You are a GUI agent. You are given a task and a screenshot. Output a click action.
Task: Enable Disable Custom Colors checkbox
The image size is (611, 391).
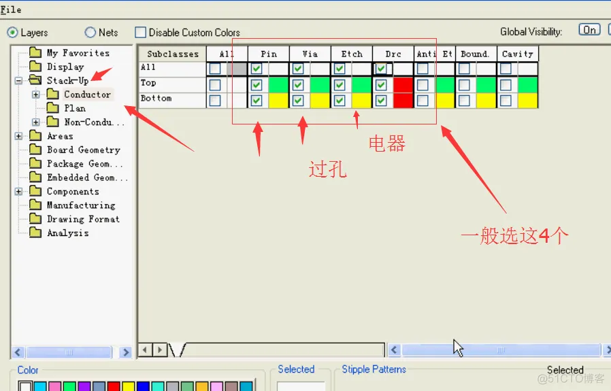point(141,33)
